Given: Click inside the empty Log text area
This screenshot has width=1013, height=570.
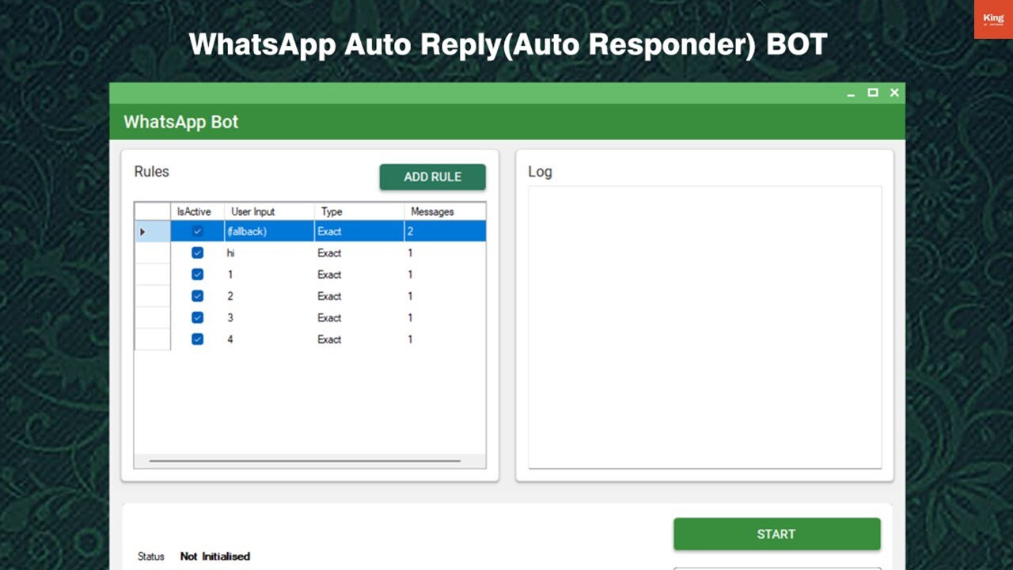Looking at the screenshot, I should [x=704, y=326].
